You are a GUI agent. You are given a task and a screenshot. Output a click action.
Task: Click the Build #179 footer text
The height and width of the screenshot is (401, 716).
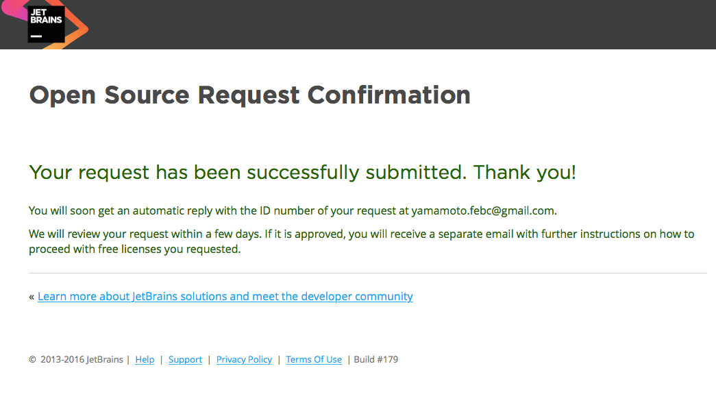click(x=375, y=359)
